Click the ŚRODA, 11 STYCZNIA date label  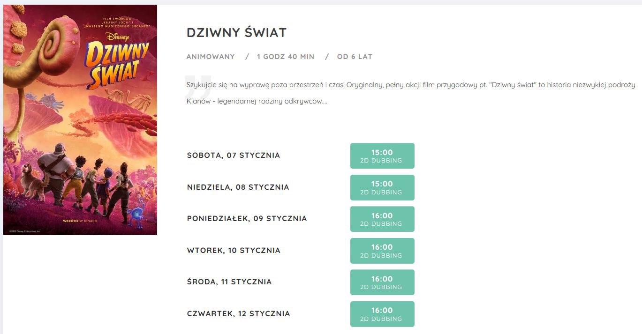229,282
